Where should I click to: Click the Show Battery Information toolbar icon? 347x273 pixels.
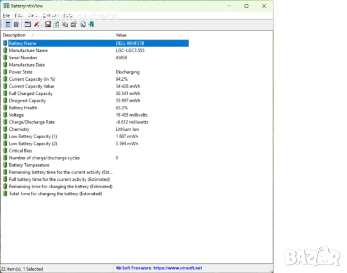click(x=8, y=24)
